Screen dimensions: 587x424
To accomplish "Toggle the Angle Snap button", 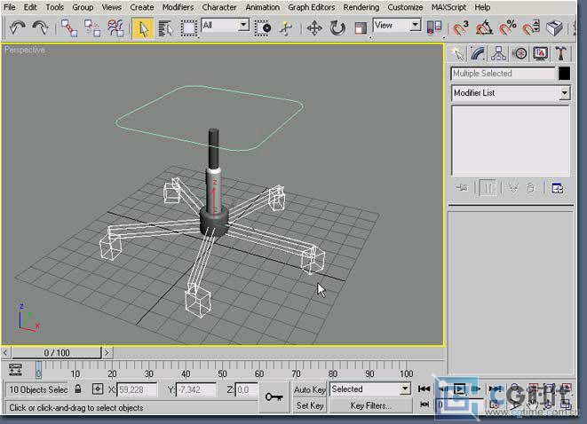I will [484, 28].
